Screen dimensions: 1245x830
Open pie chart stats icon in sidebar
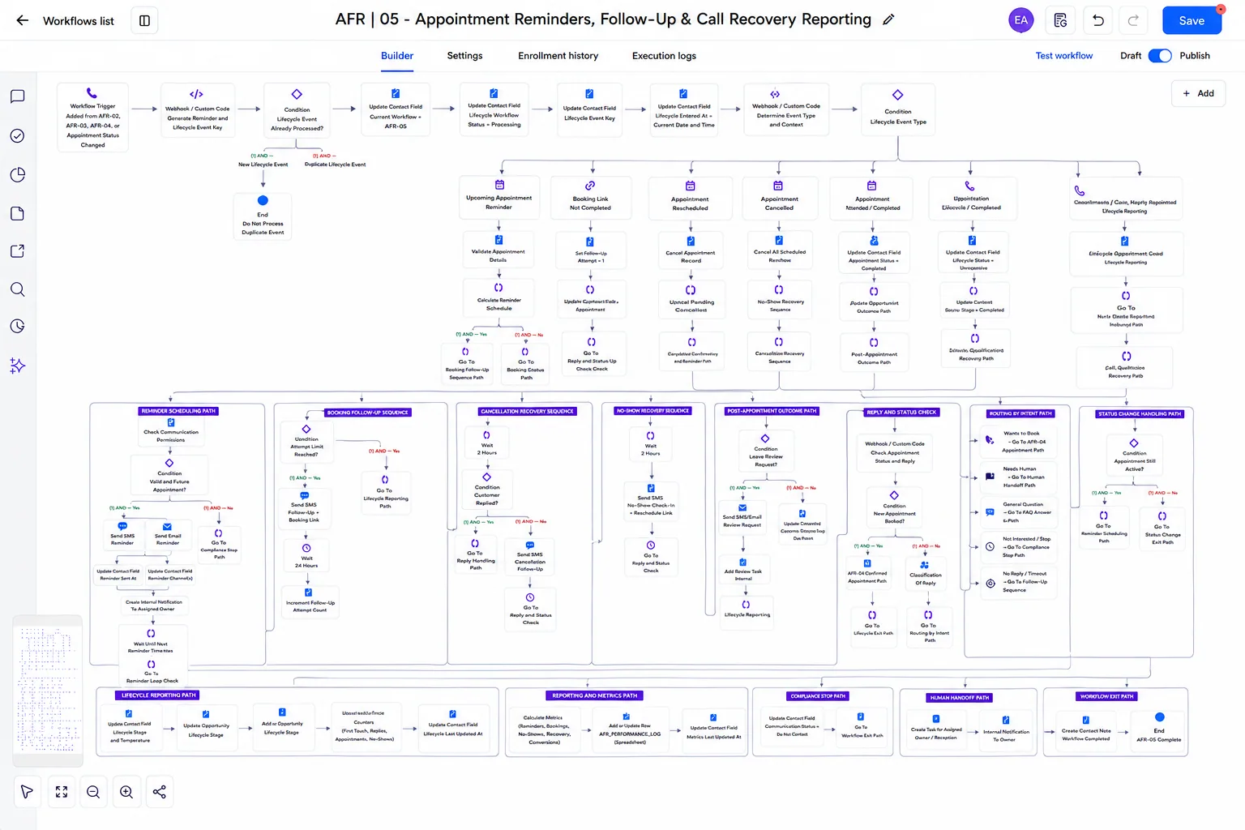(x=17, y=175)
